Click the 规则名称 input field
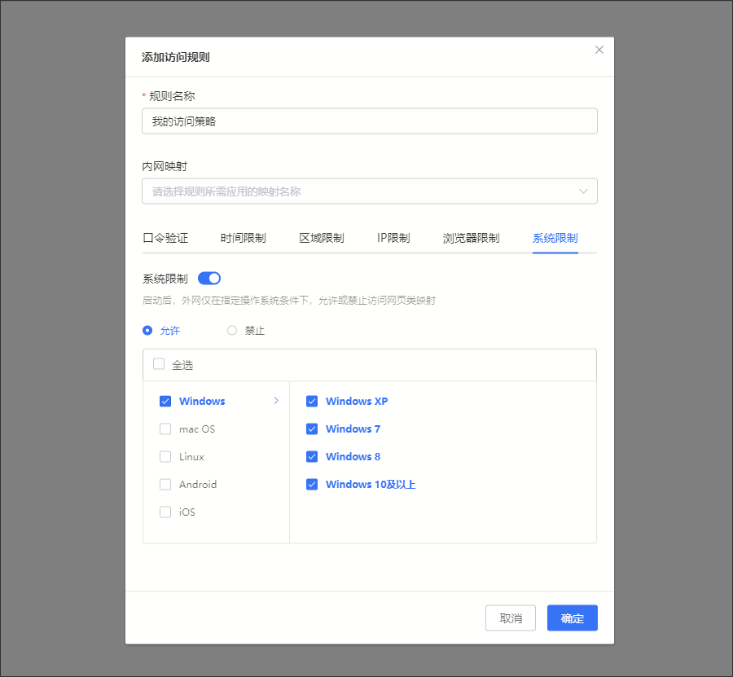The height and width of the screenshot is (677, 733). click(x=369, y=121)
